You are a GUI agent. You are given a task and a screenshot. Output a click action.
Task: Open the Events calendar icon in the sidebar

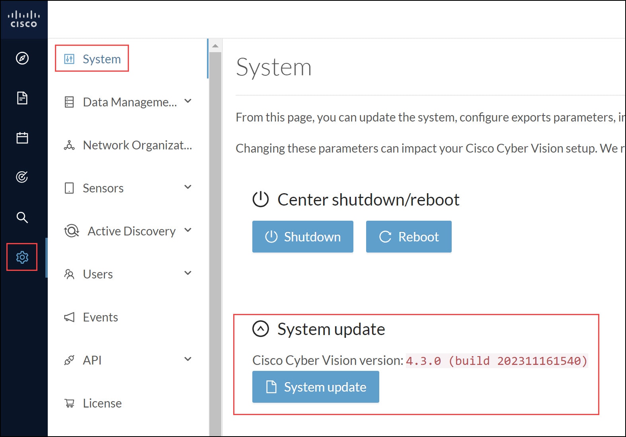(x=22, y=138)
